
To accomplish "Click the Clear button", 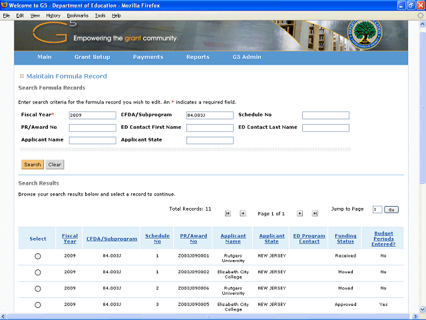I will (55, 164).
